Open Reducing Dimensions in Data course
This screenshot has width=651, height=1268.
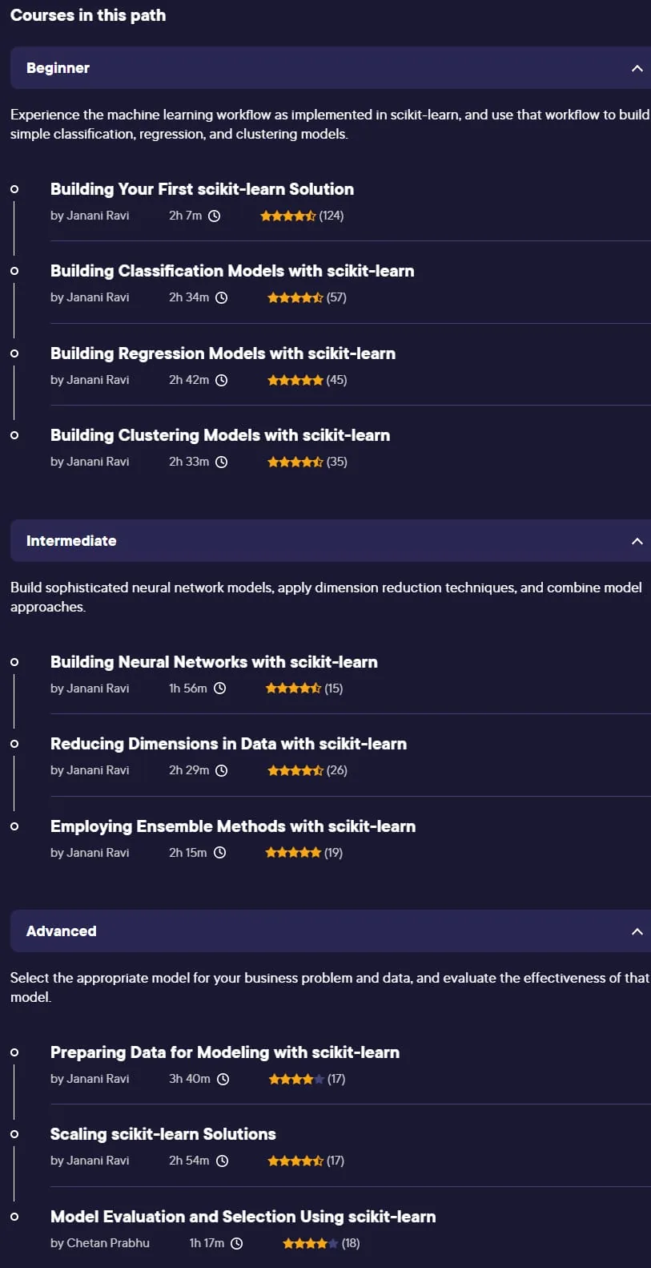click(x=228, y=744)
